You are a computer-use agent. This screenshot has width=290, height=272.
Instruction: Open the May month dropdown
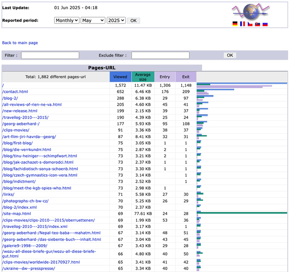(93, 20)
